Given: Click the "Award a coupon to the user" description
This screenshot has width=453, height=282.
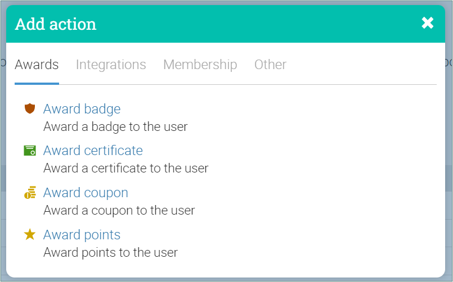Looking at the screenshot, I should 119,211.
